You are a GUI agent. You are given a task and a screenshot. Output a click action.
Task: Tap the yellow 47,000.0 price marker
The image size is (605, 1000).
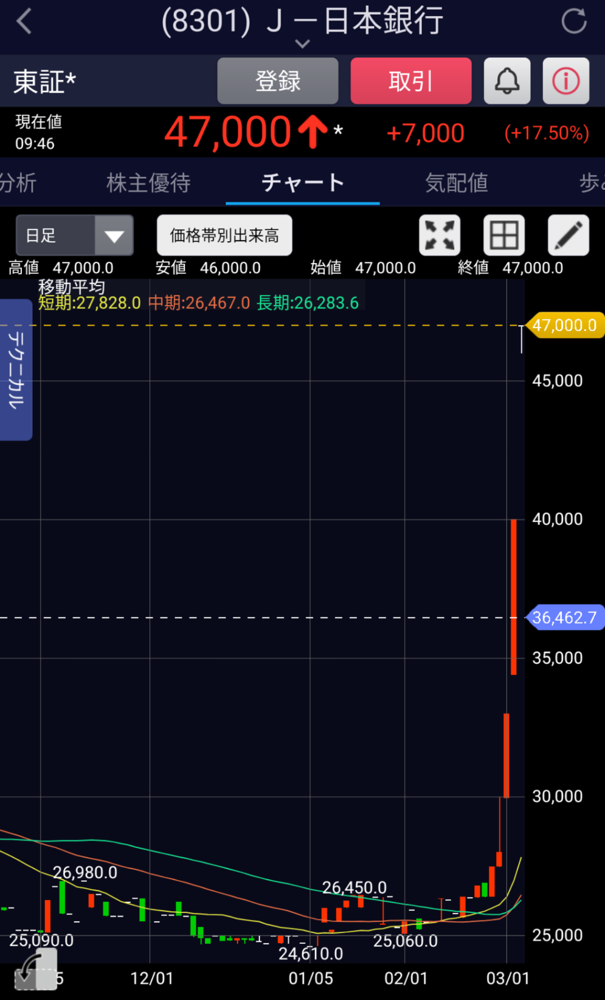tap(565, 325)
